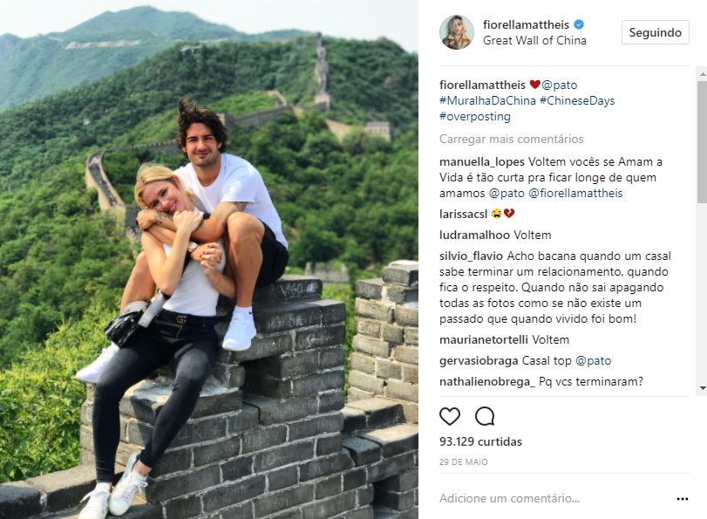Open silvio_flavio commenter profile

471,256
